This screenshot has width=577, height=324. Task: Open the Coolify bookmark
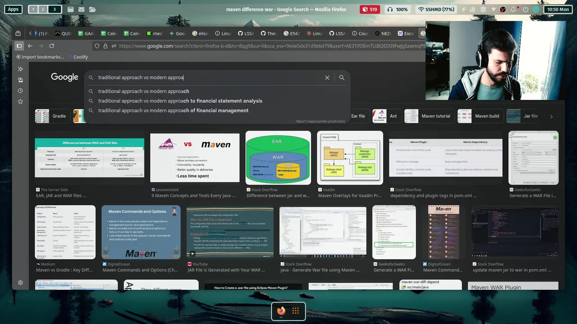coord(78,57)
